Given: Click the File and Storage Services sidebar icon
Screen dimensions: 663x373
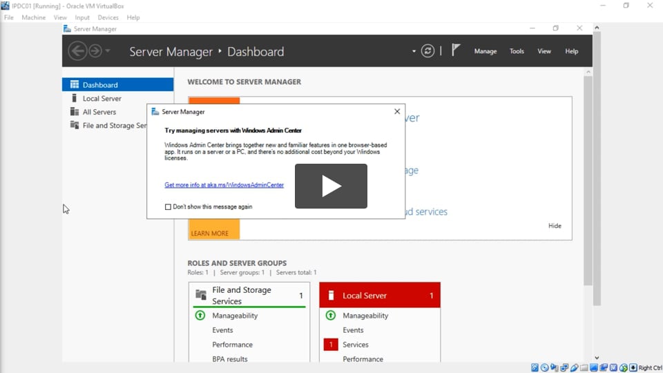Looking at the screenshot, I should [75, 126].
